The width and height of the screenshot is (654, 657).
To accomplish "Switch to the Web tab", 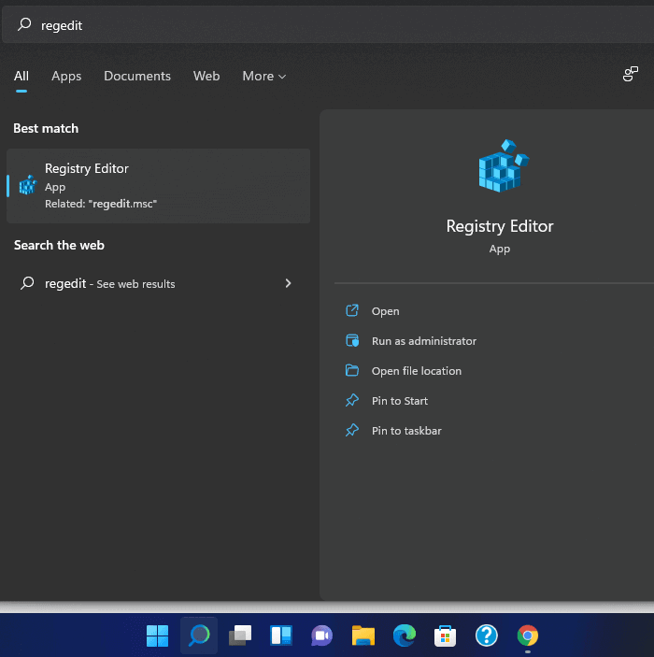I will [x=206, y=76].
